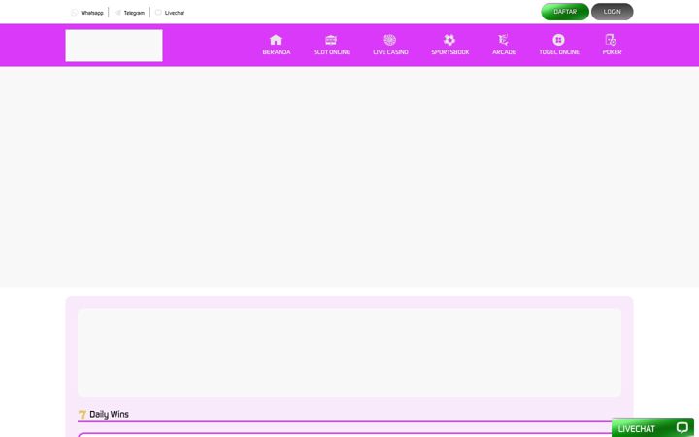Open the TOGEL ONLINE menu label
Viewport: 699px width, 437px height.
(x=559, y=52)
